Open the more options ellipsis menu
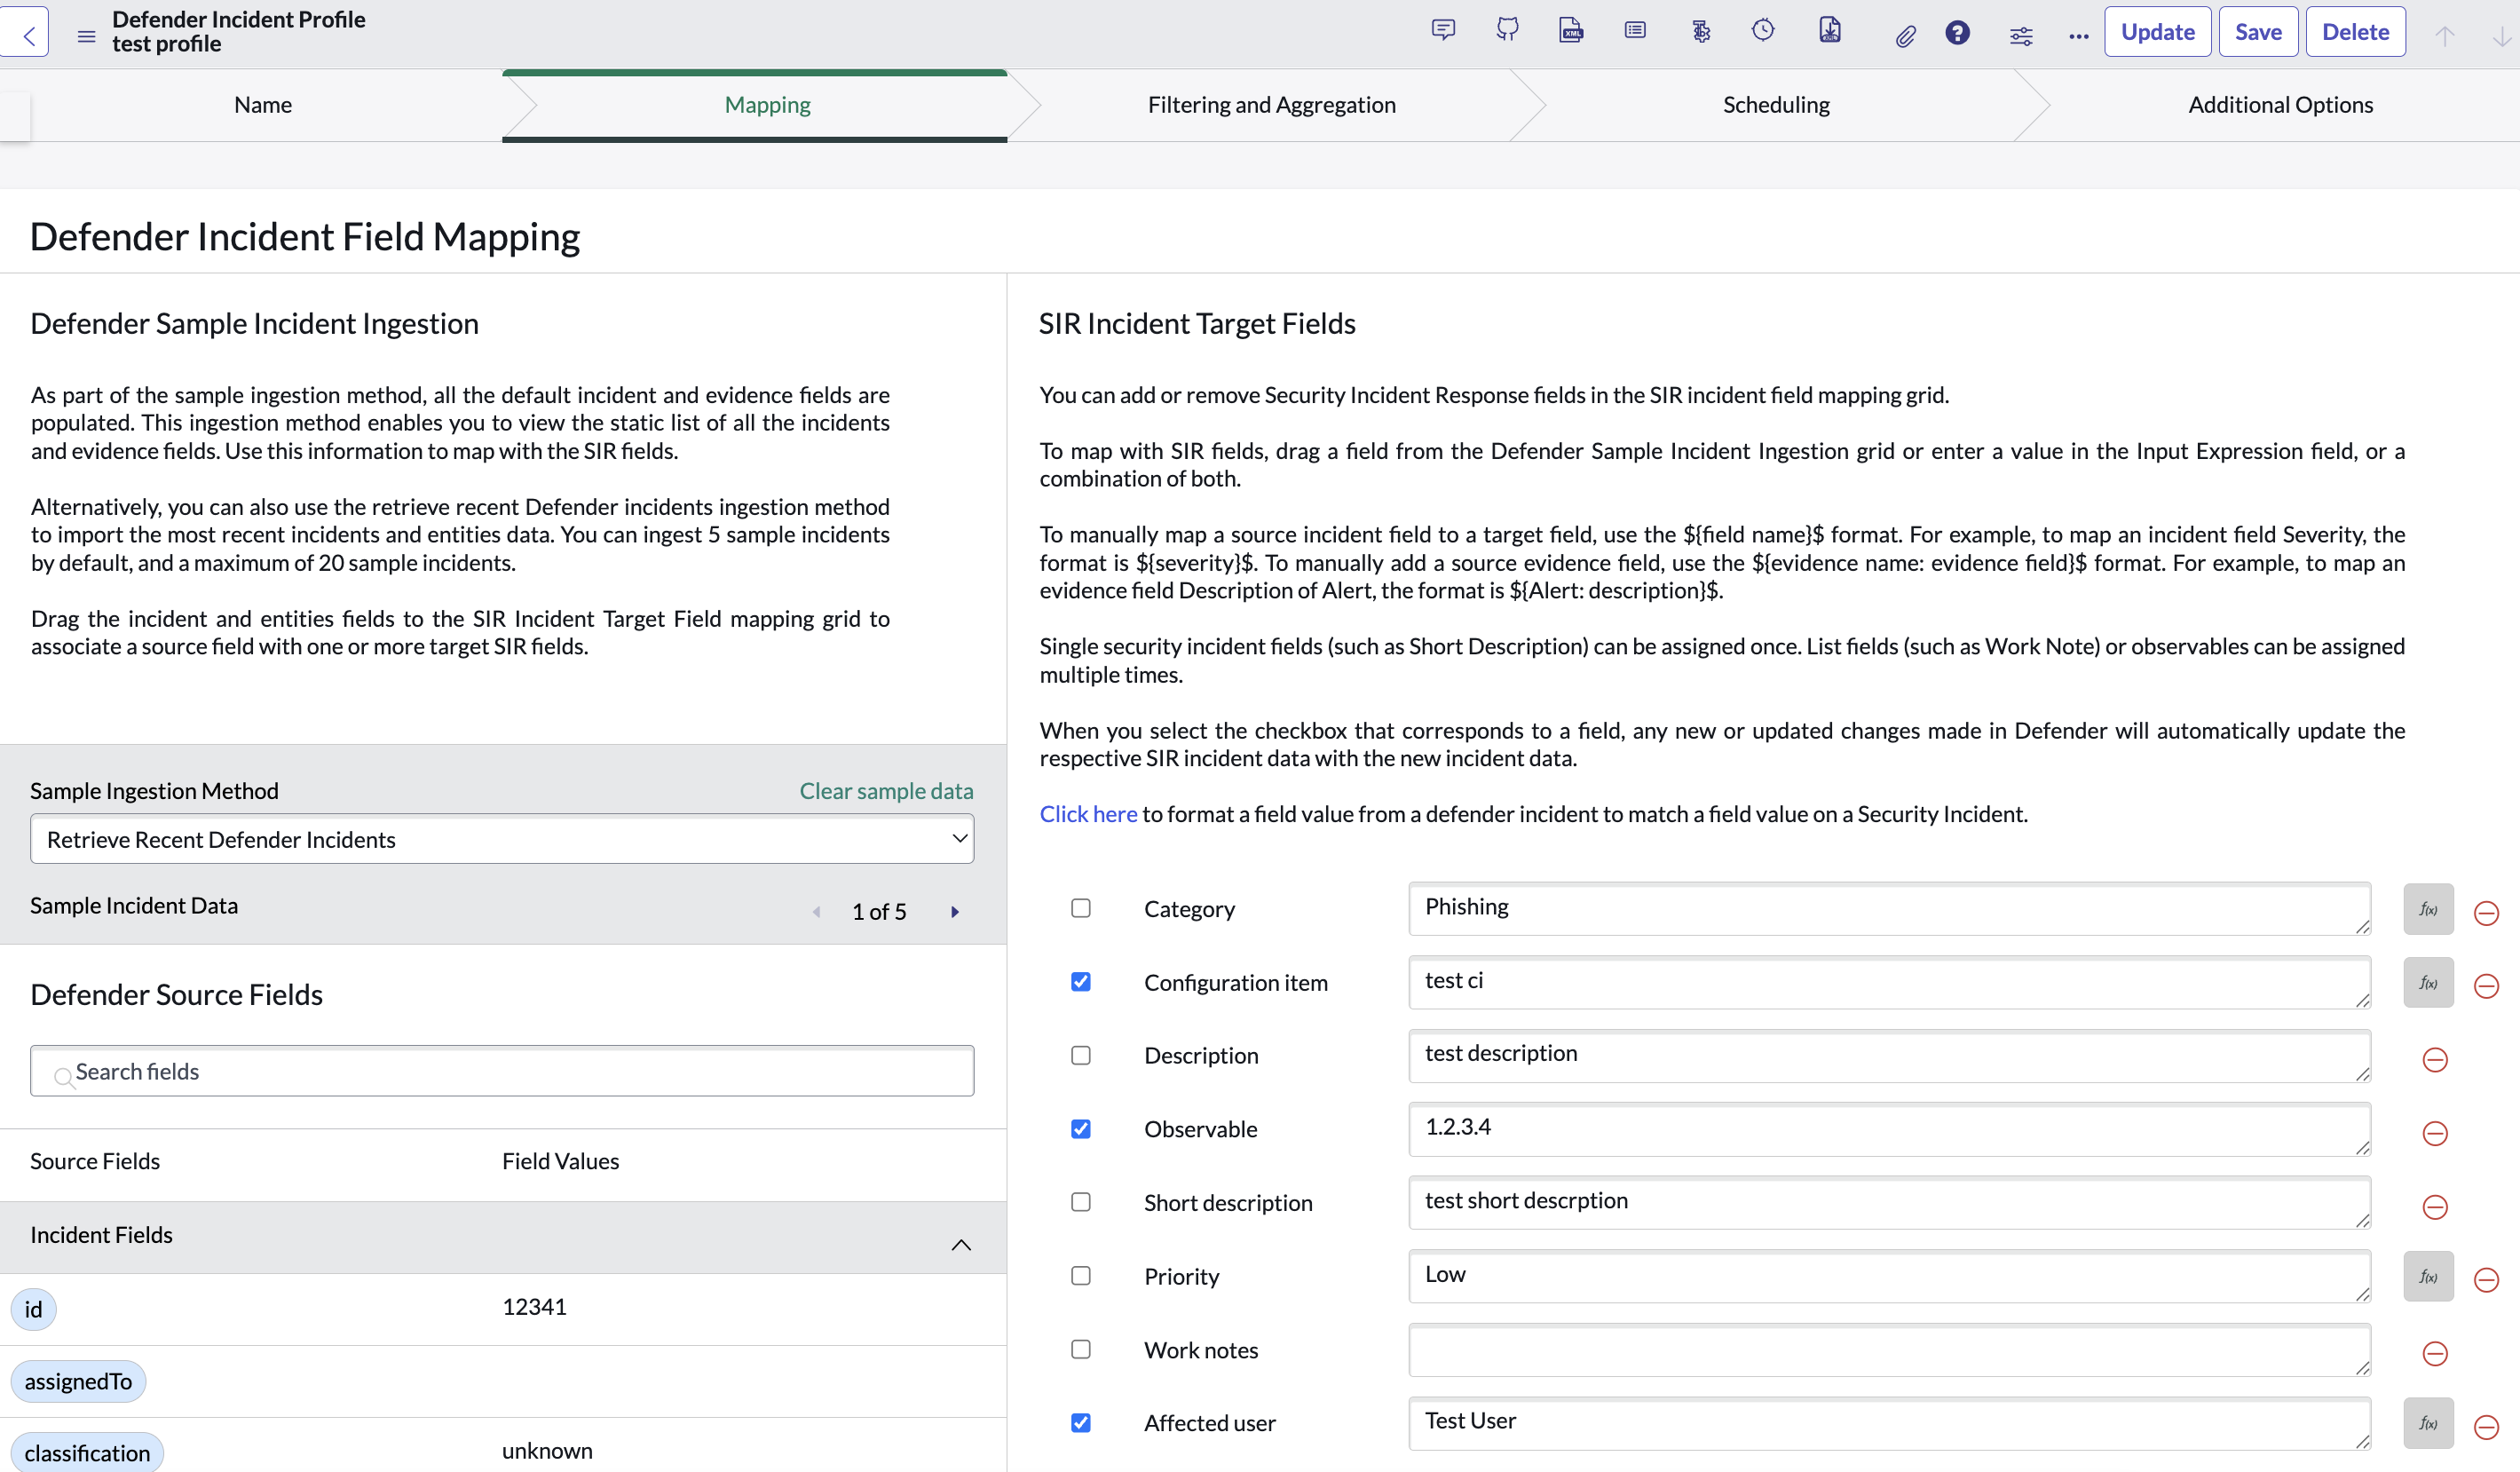 [x=2078, y=36]
